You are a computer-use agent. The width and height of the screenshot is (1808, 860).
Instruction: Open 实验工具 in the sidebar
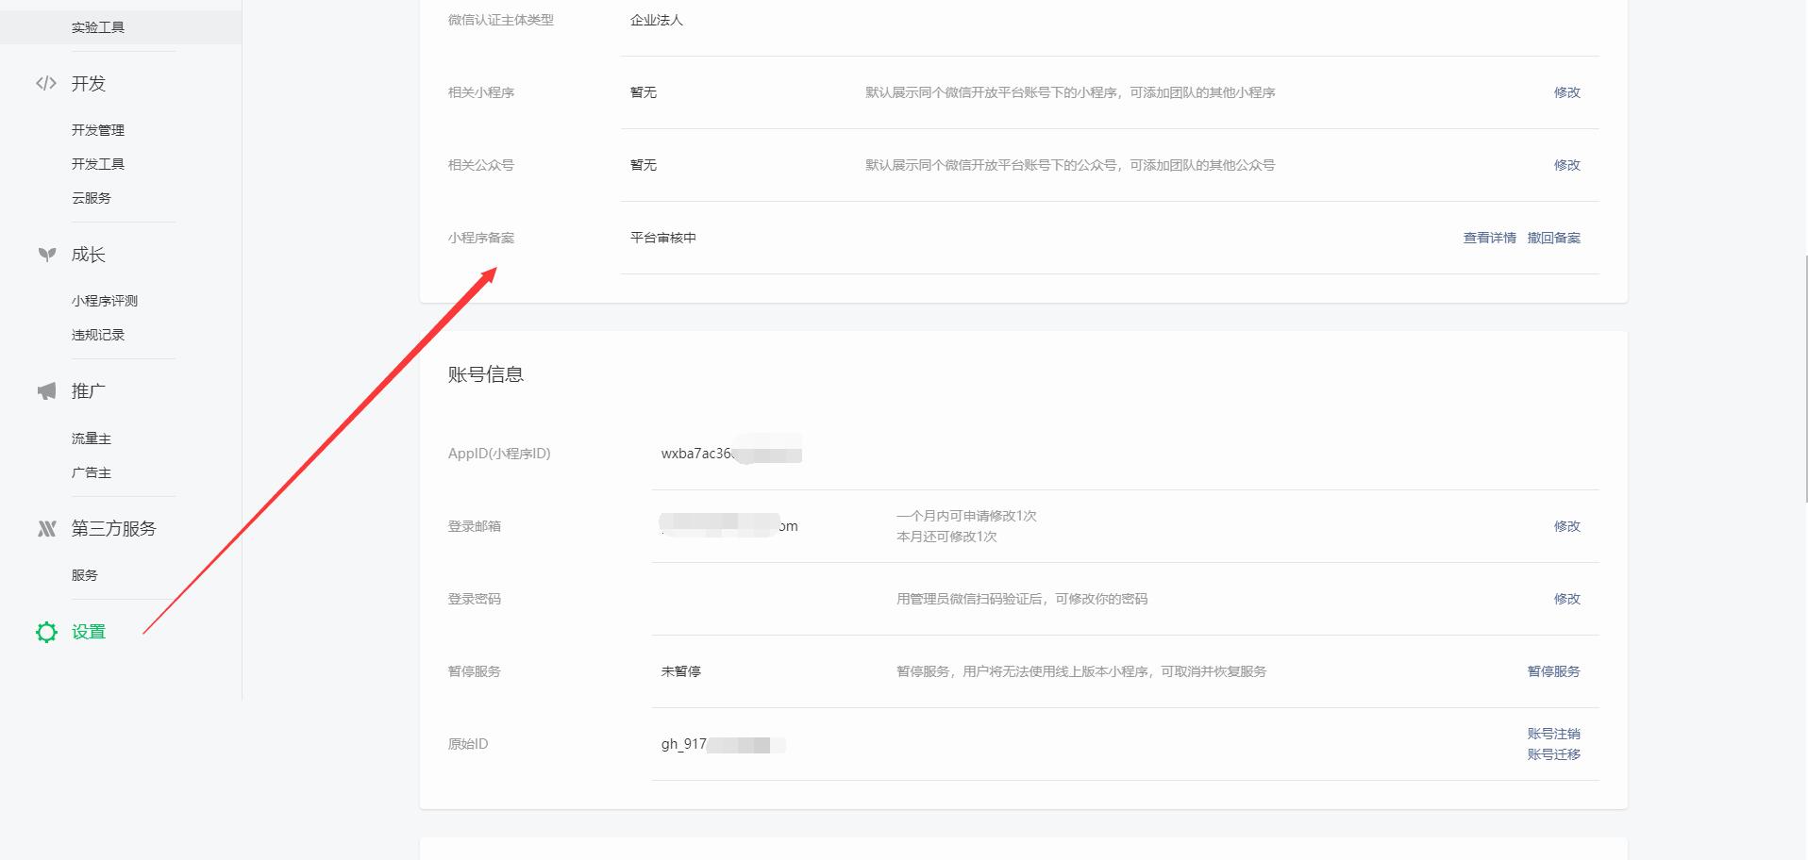tap(98, 27)
